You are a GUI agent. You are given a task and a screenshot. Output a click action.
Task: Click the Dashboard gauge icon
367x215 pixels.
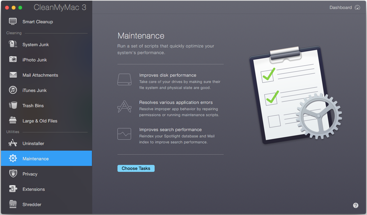point(357,8)
